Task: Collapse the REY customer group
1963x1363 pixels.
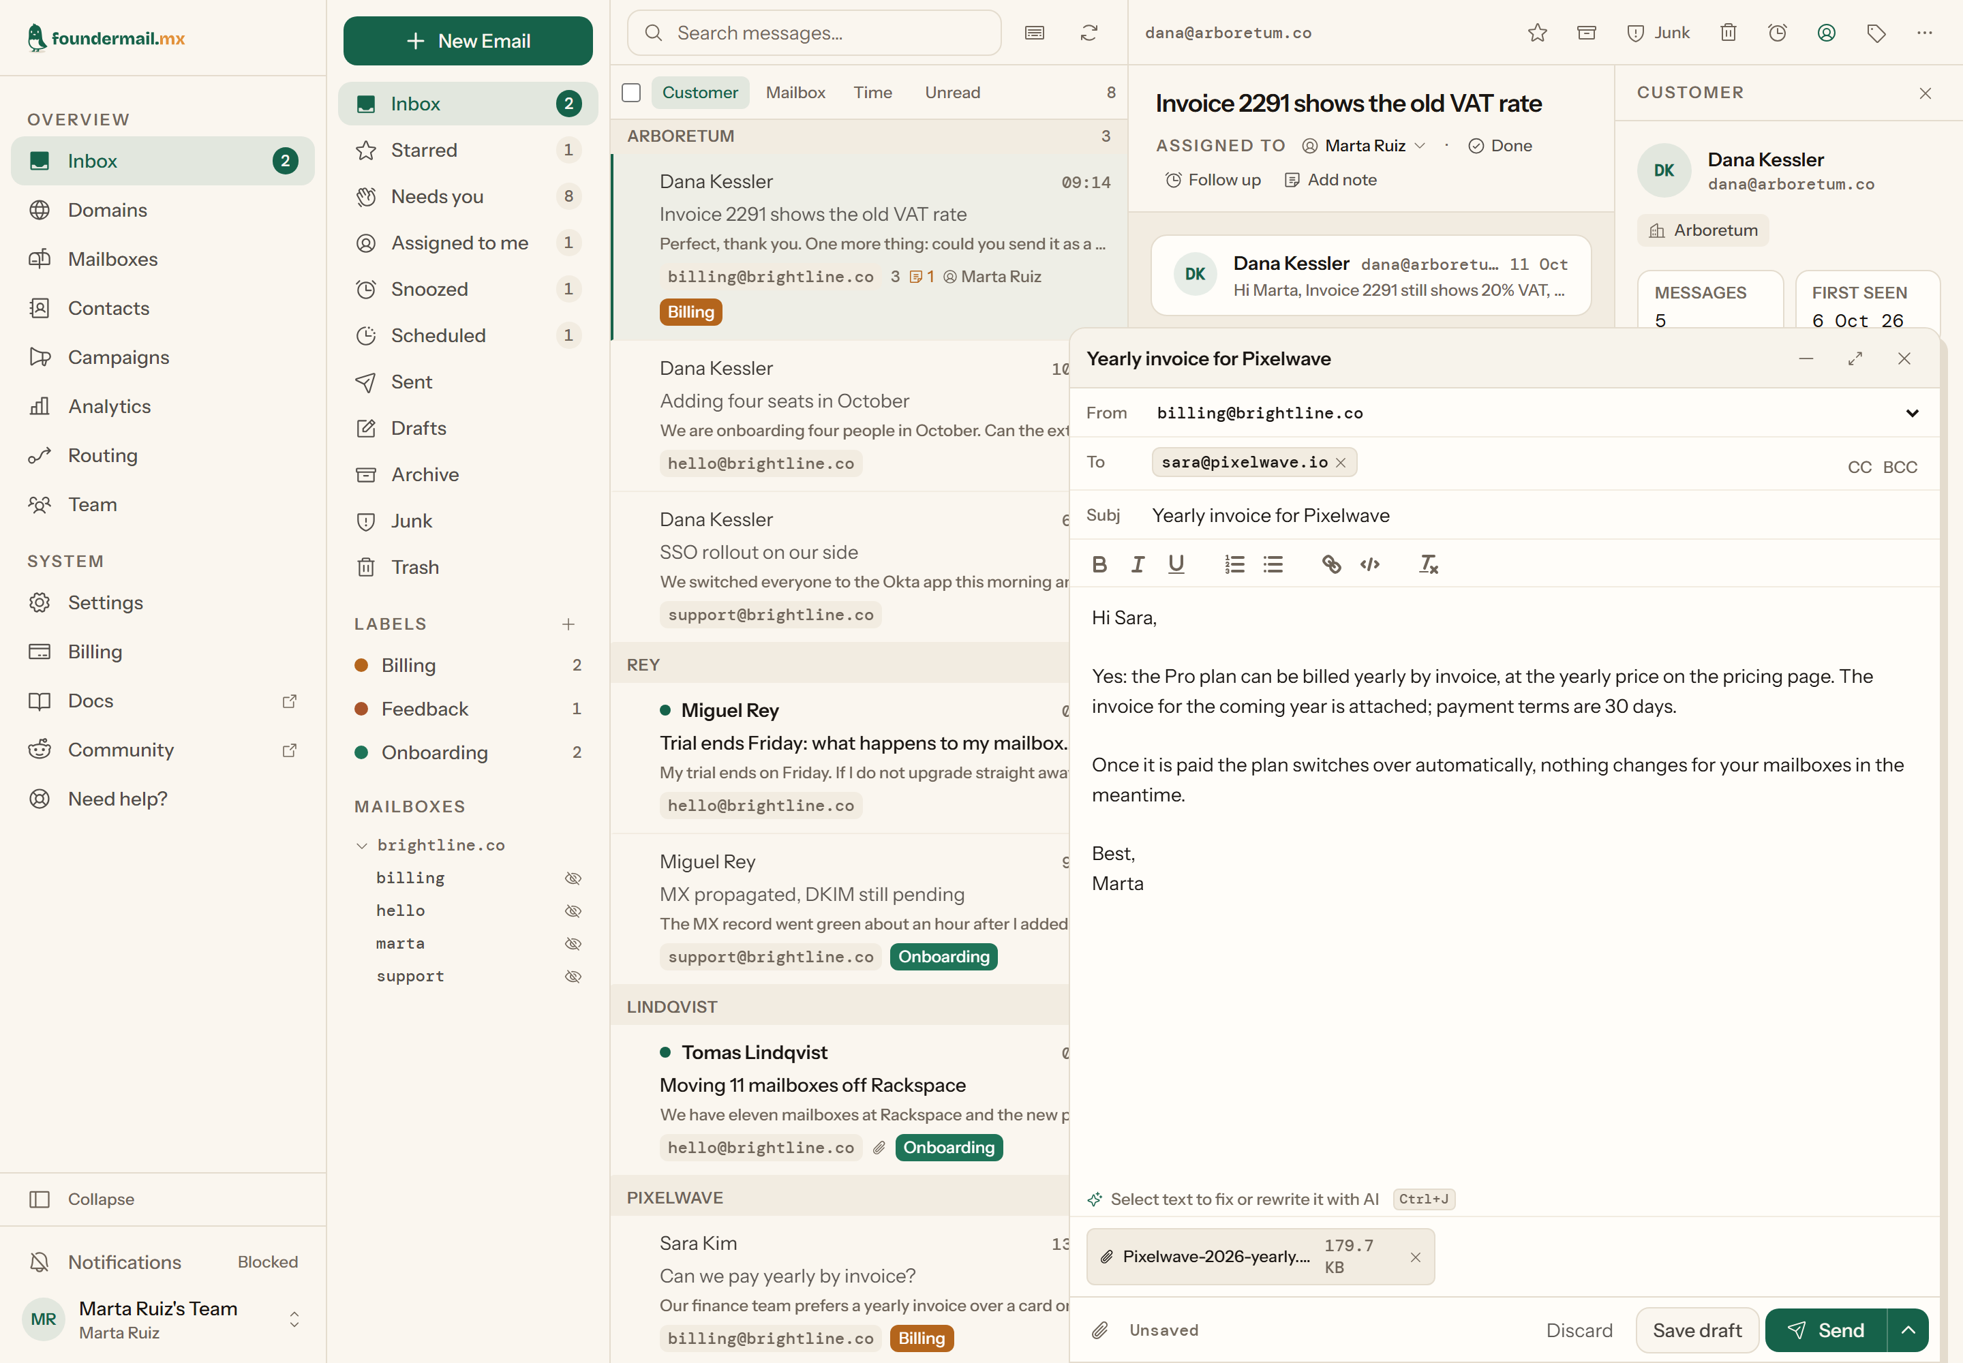Action: click(840, 665)
